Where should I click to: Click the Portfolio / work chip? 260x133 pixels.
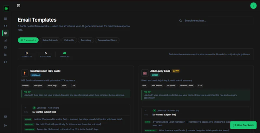tap(187, 86)
